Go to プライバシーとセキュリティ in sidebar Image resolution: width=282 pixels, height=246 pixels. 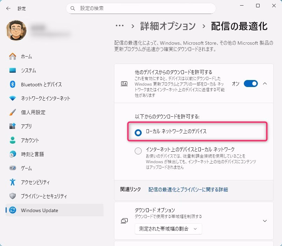click(44, 196)
